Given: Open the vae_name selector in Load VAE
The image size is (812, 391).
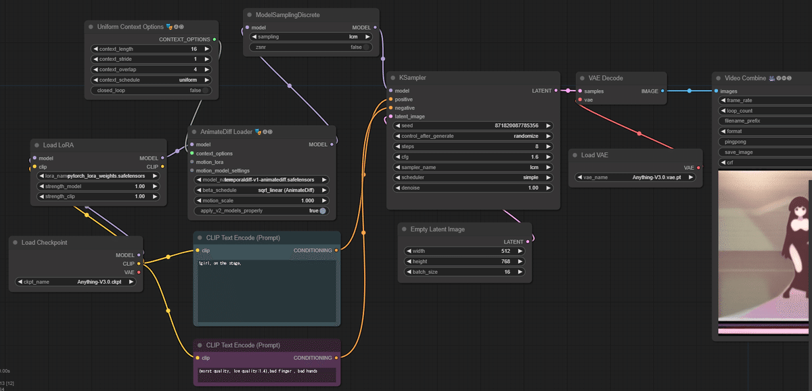Looking at the screenshot, I should pos(635,177).
